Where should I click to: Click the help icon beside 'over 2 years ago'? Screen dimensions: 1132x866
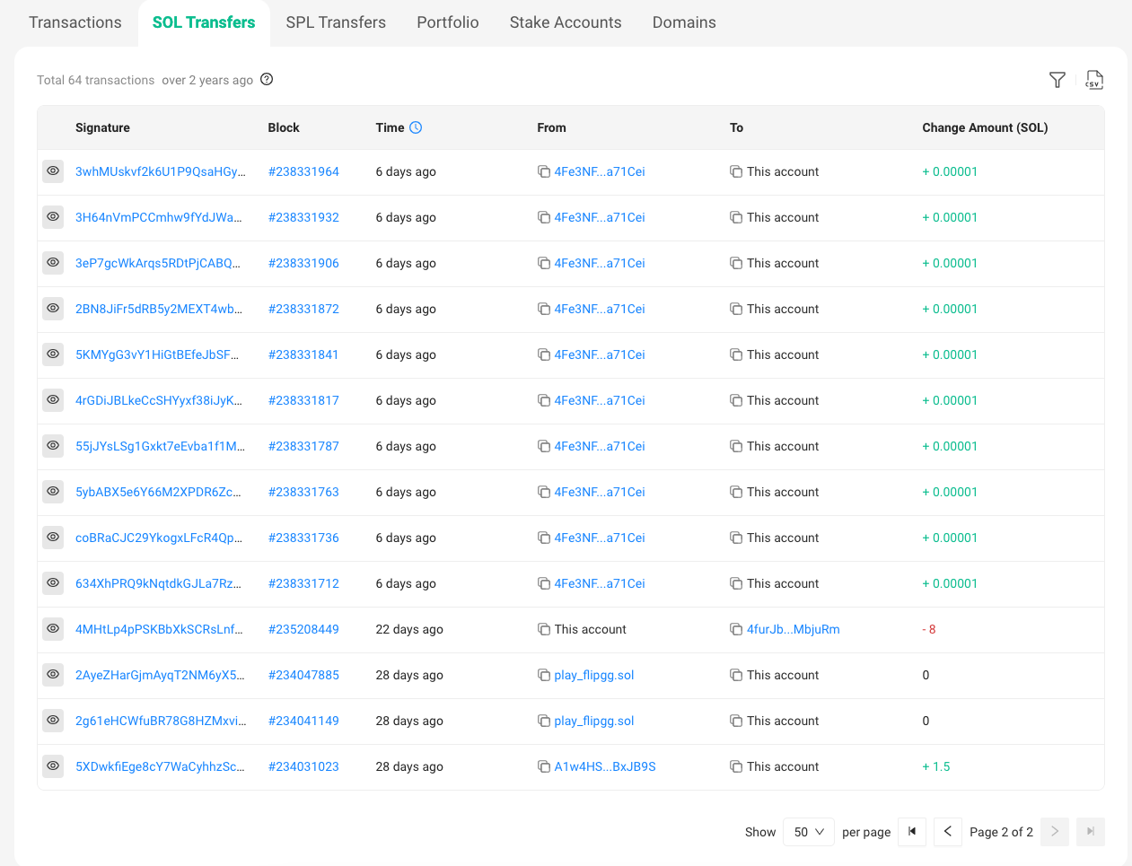[267, 79]
